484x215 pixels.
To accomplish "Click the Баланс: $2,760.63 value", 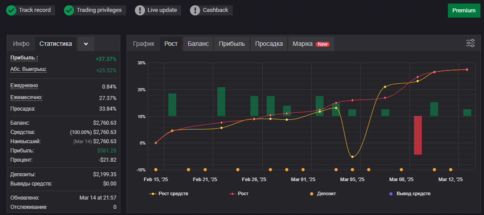I will [104, 123].
